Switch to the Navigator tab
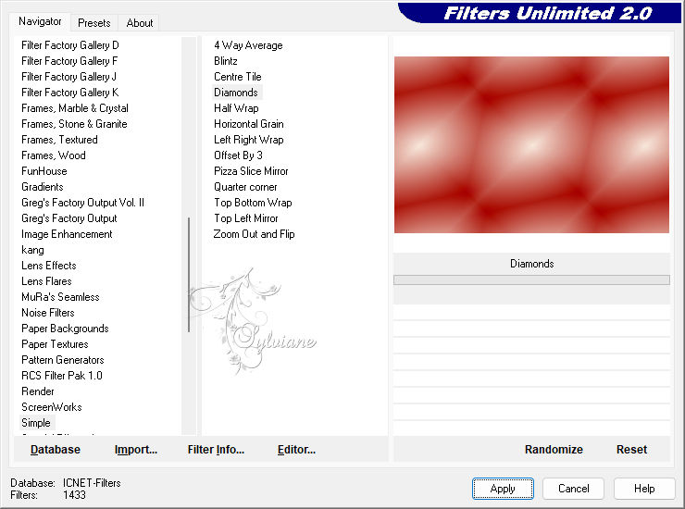 [40, 21]
